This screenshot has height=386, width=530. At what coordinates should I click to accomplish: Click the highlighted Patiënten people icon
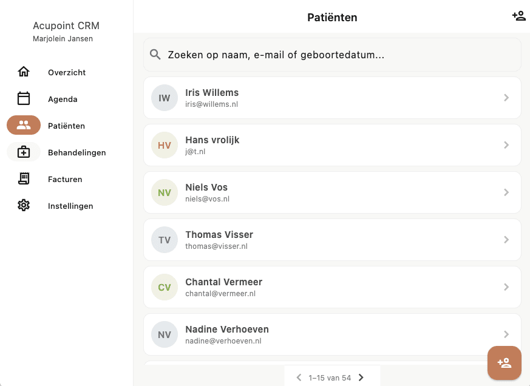coord(23,125)
